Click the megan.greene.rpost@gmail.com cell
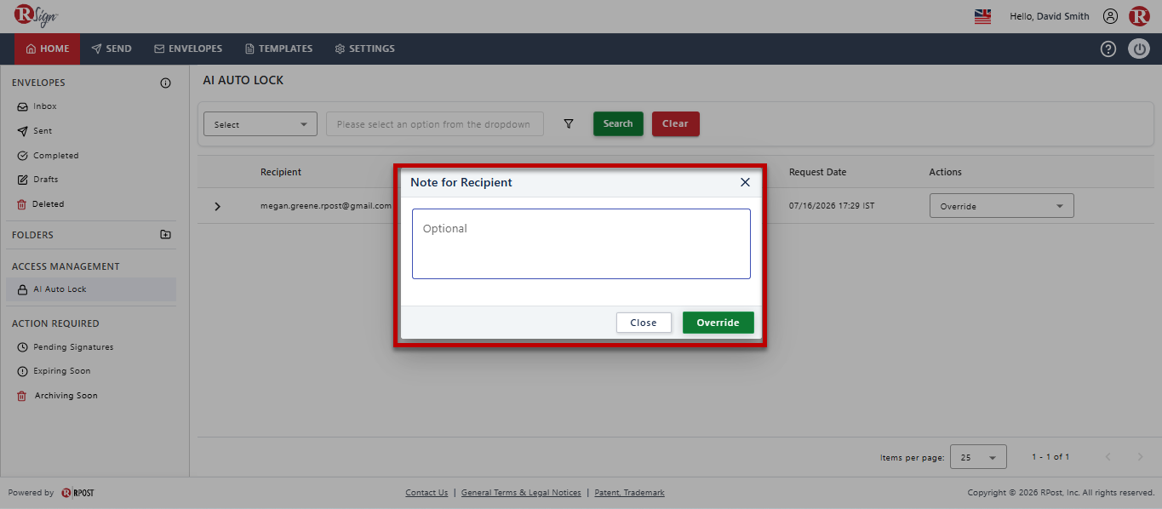1162x509 pixels. [x=326, y=206]
